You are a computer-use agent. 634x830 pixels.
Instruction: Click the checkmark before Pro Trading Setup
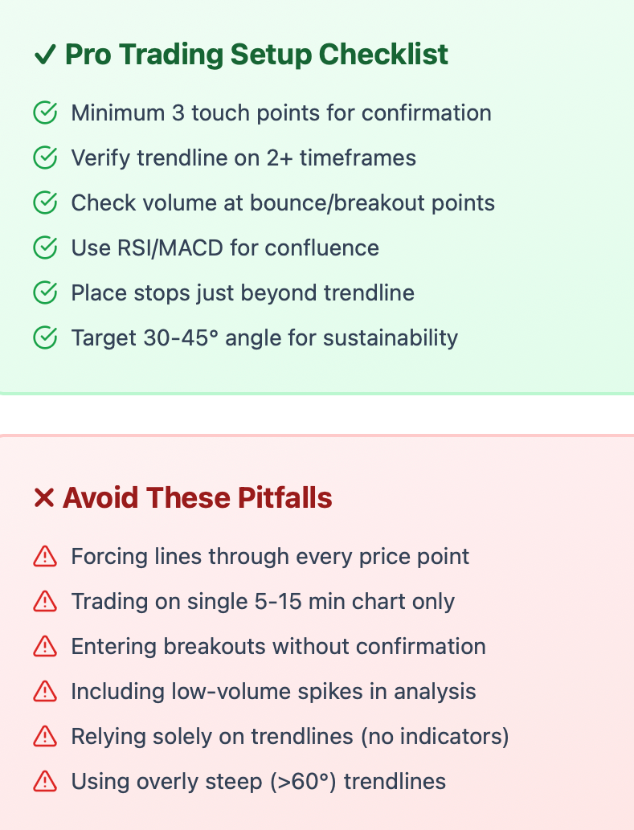(x=44, y=55)
